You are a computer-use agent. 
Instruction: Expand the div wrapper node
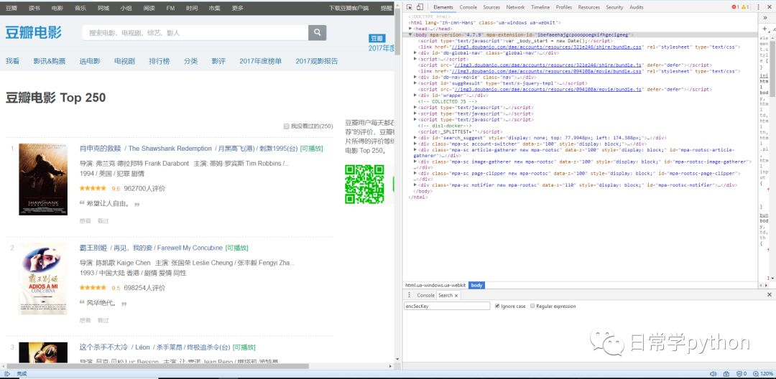[416, 95]
